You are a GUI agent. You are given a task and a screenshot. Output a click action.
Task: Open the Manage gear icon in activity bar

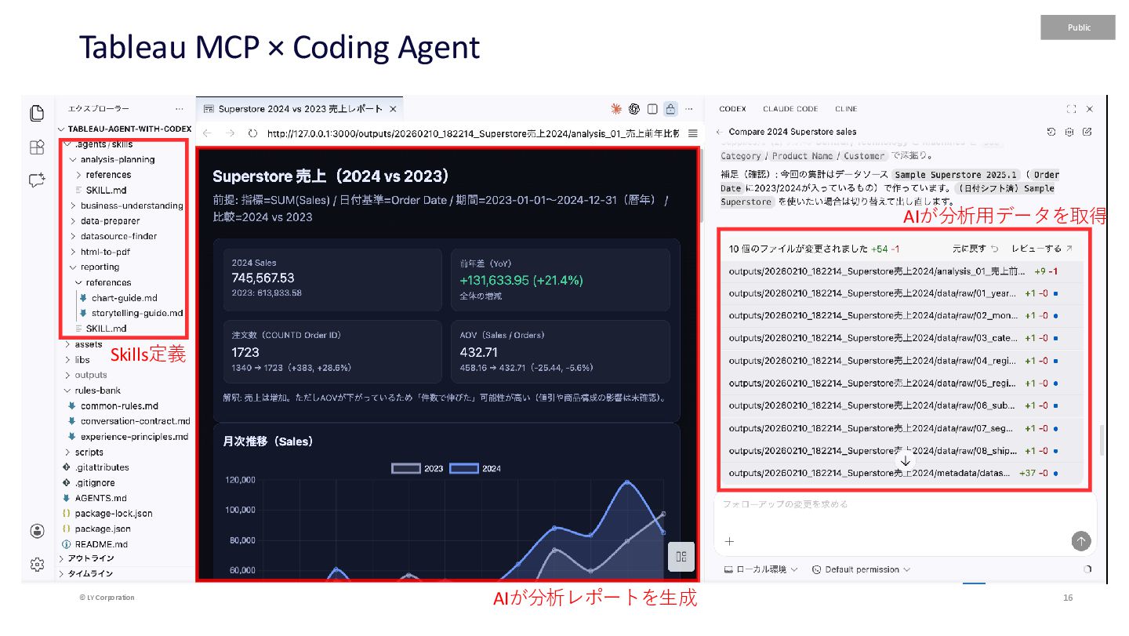pyautogui.click(x=37, y=564)
